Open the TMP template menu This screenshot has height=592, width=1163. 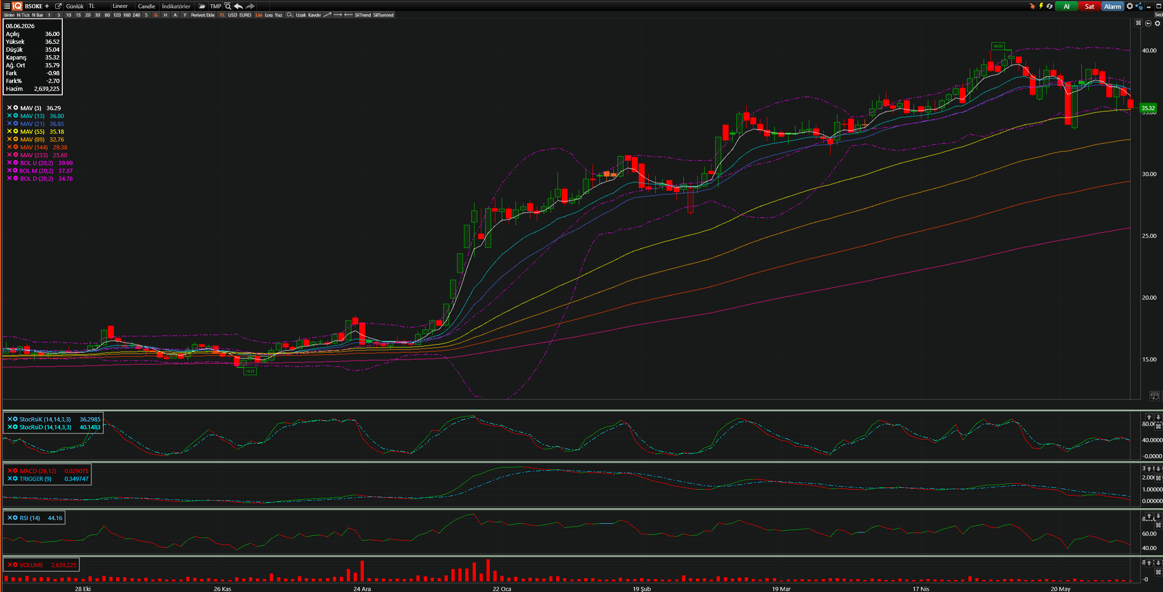click(215, 6)
